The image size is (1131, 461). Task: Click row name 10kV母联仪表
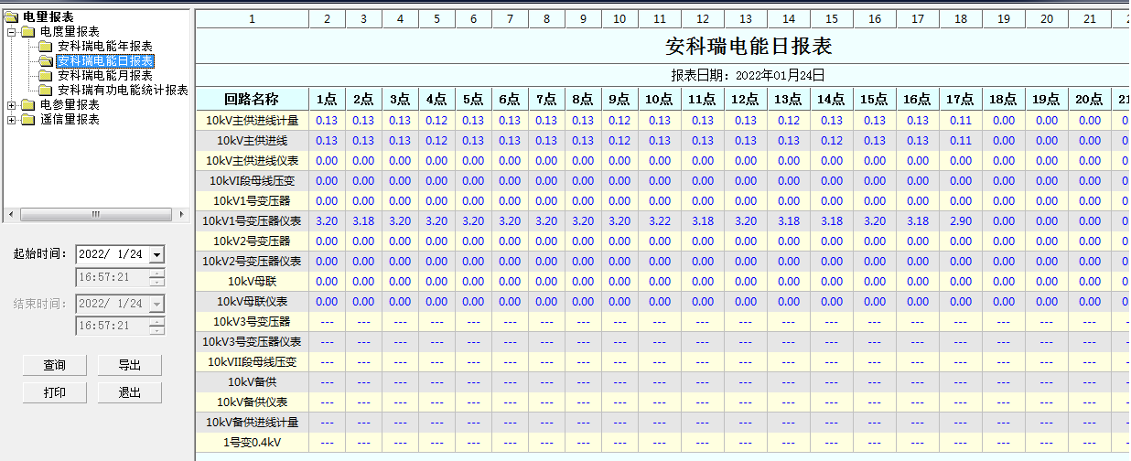pyautogui.click(x=253, y=301)
